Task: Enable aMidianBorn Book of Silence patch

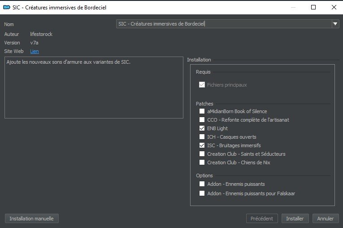Action: coord(202,111)
